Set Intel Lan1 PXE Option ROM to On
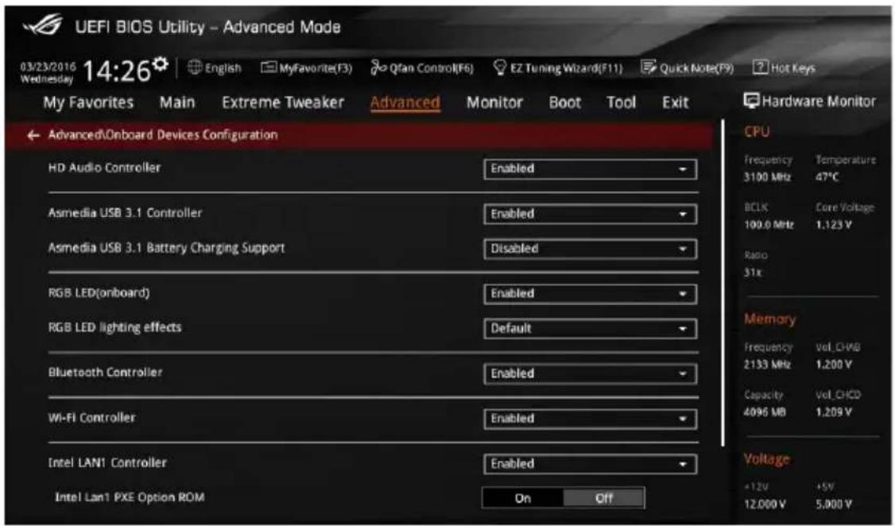This screenshot has height=526, width=895. 523,498
